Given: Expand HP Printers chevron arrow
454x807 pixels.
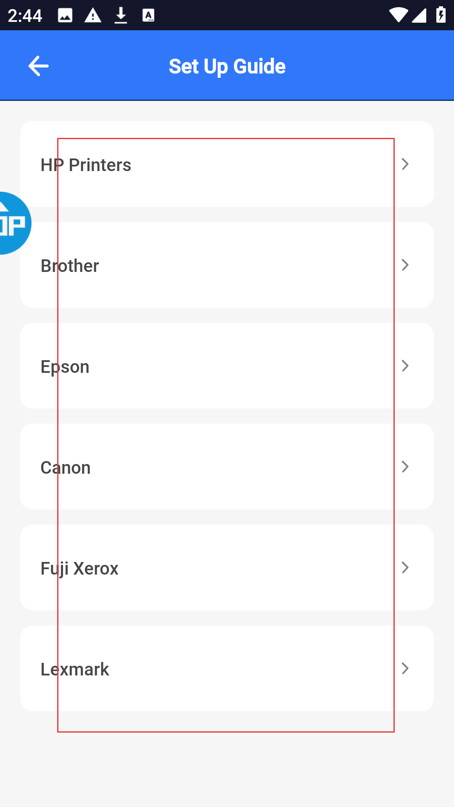Looking at the screenshot, I should click(x=405, y=164).
